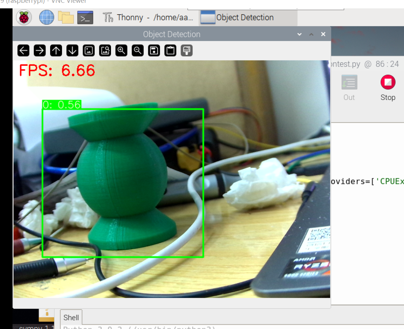Open the Raspberry Pi main menu

pos(24,17)
